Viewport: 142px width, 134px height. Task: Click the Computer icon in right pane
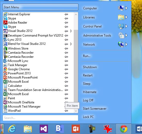click(x=121, y=8)
